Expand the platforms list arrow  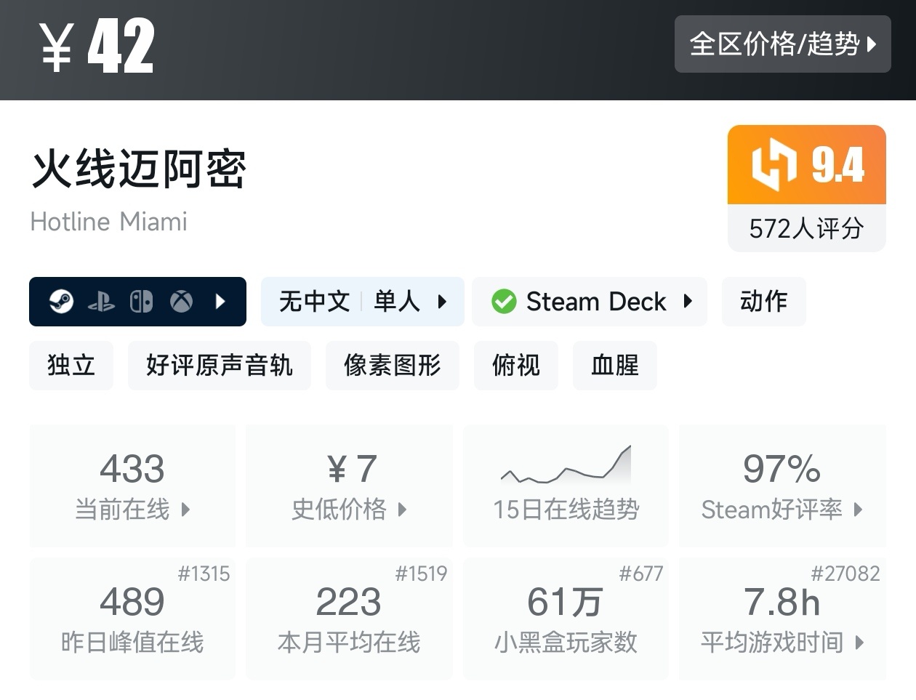(x=221, y=301)
